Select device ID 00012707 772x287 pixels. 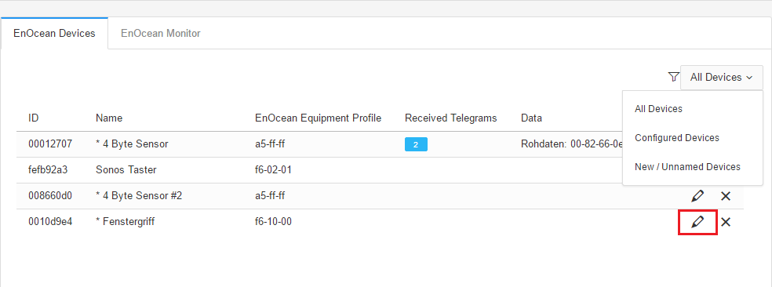[50, 144]
